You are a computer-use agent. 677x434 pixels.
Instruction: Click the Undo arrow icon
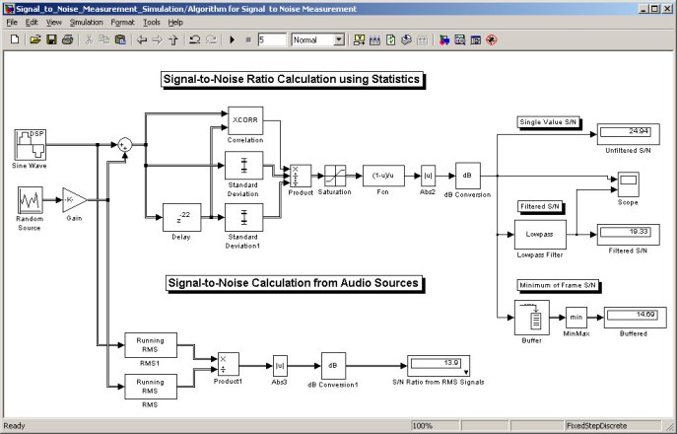[x=195, y=39]
